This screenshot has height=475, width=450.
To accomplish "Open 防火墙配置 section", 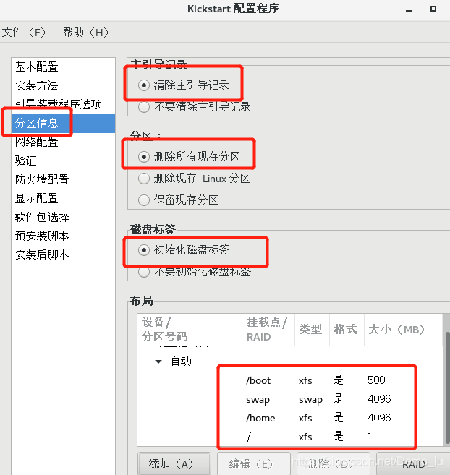I will pos(63,179).
